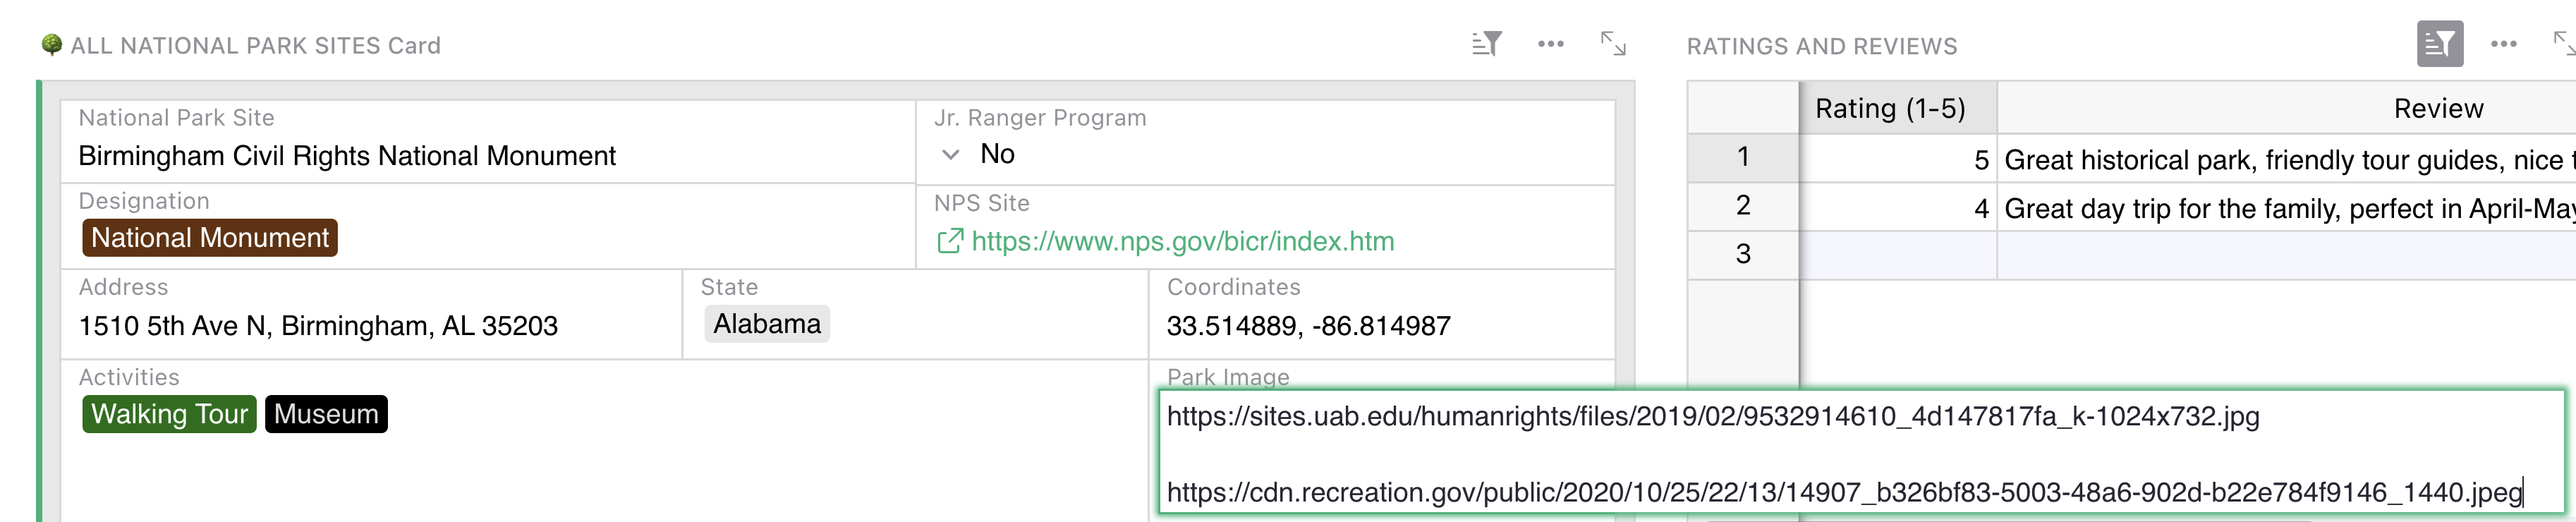Click the Review column header
Viewport: 2576px width, 522px height.
click(x=2437, y=108)
